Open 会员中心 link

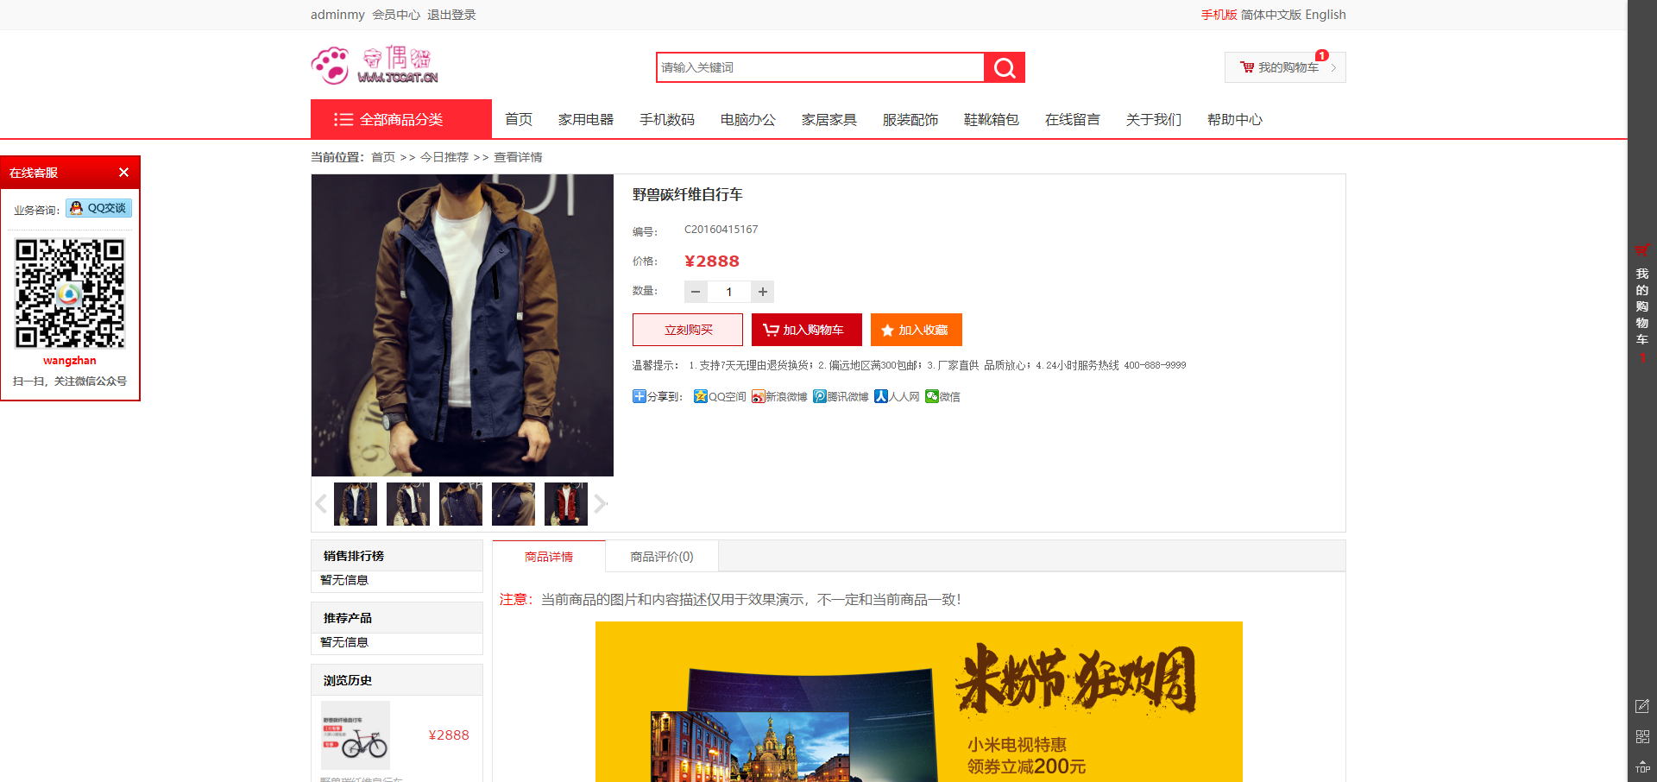click(x=396, y=15)
